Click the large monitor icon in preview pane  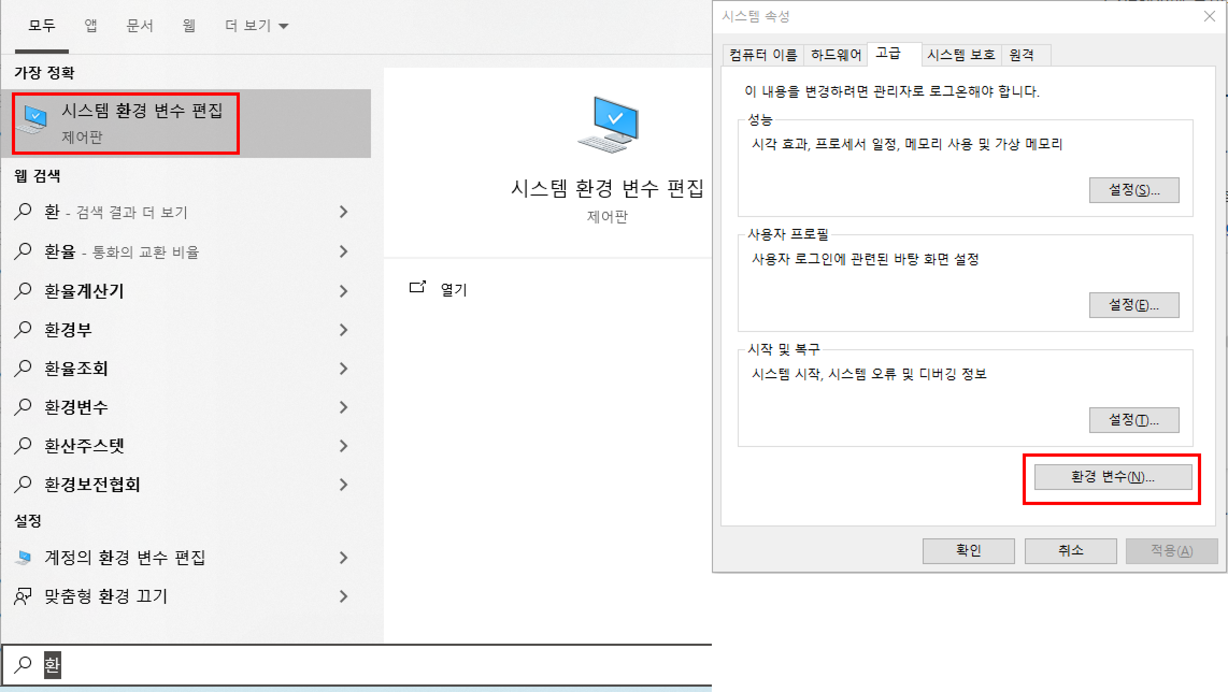608,125
